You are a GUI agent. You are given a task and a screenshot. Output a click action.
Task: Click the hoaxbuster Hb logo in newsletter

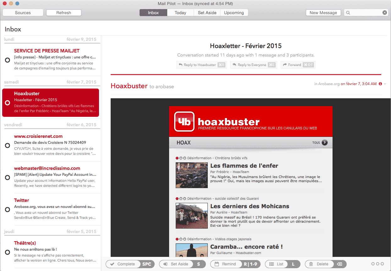[184, 122]
